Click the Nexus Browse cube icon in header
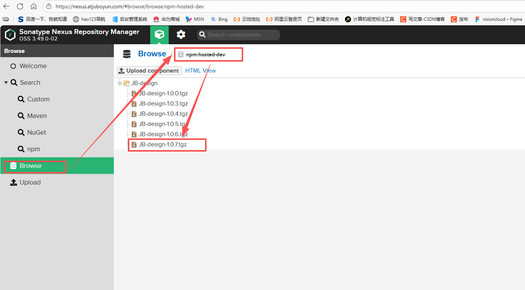 pyautogui.click(x=159, y=35)
